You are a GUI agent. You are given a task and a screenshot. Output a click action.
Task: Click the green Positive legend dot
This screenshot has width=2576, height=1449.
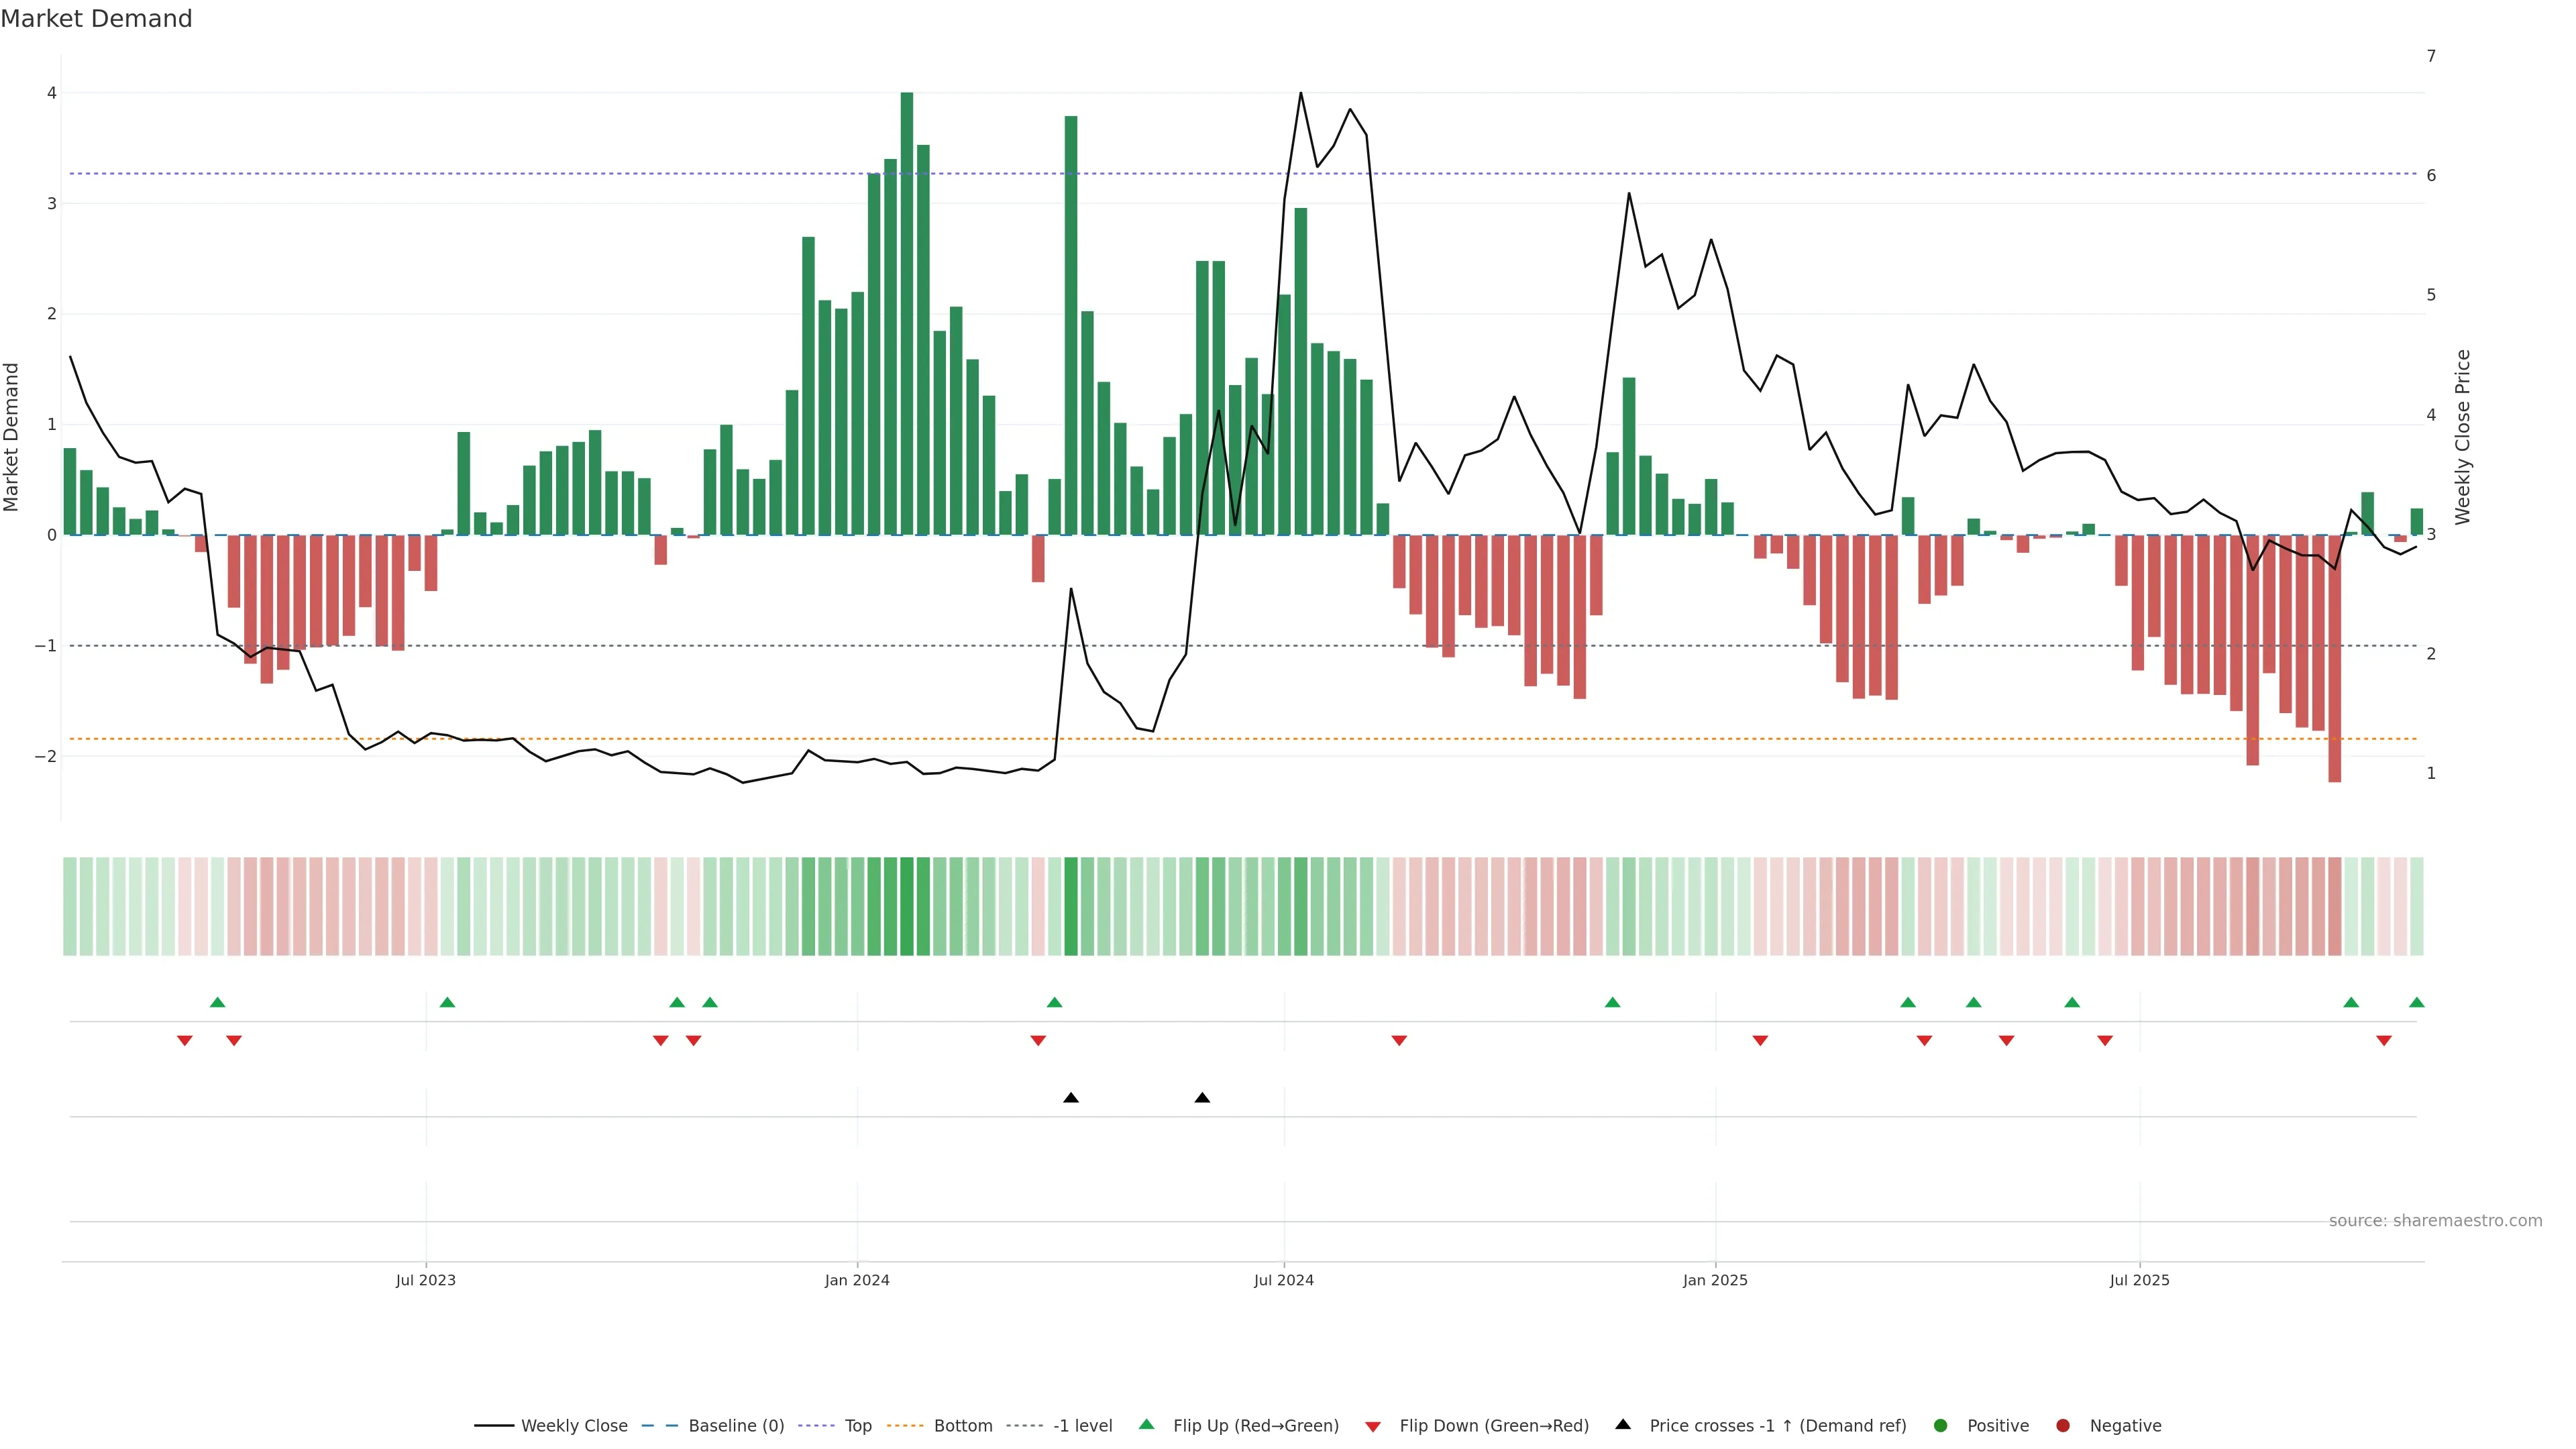click(x=1941, y=1426)
